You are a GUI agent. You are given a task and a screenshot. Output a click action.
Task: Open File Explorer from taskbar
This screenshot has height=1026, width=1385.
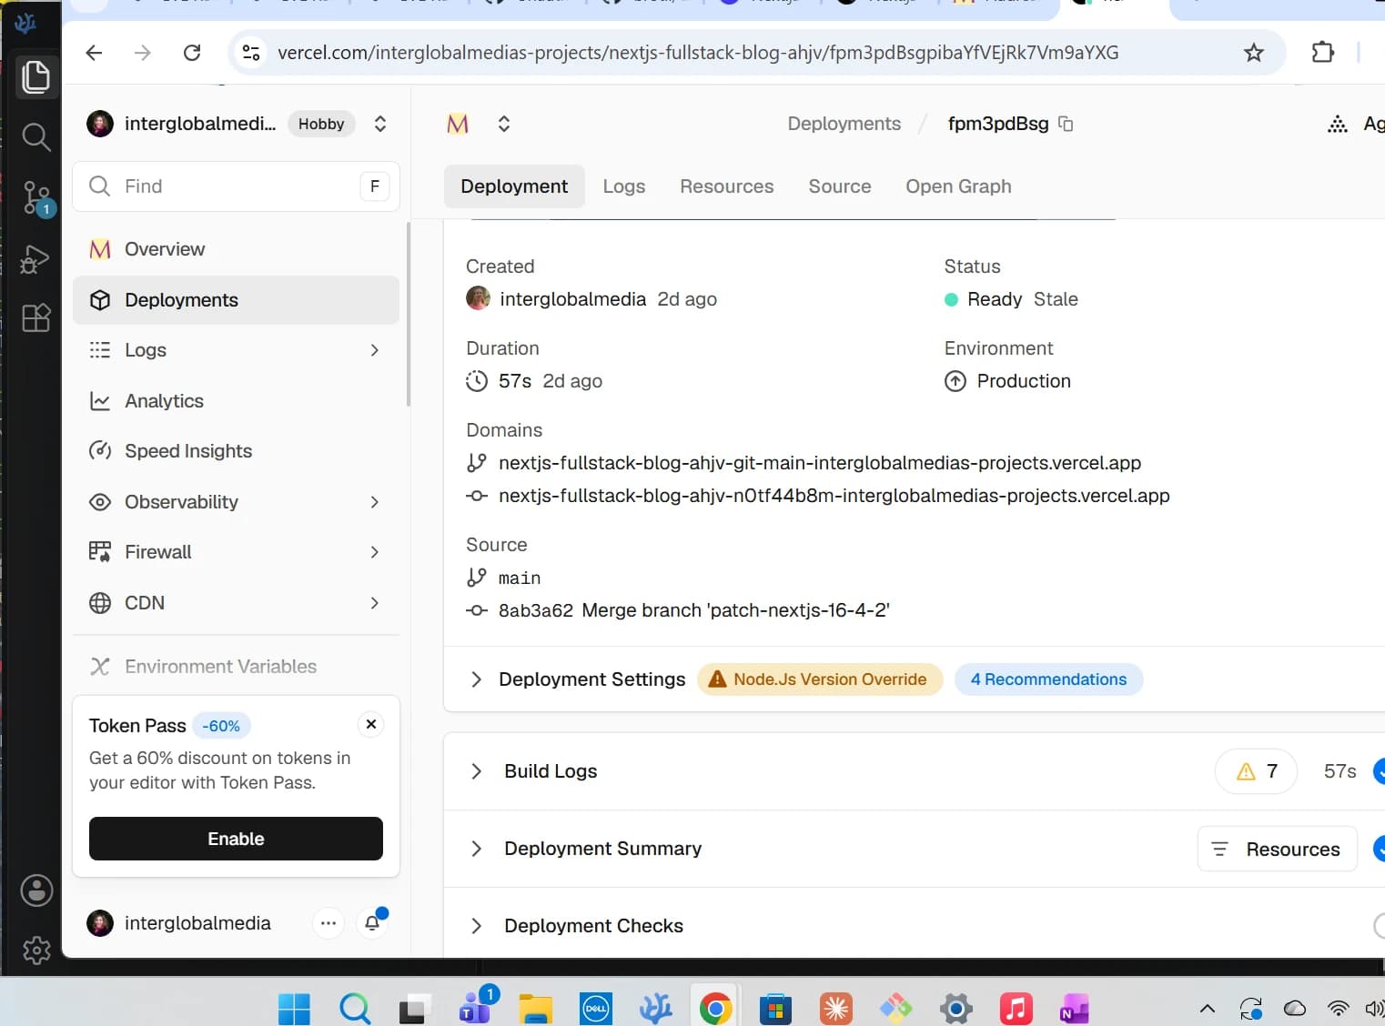pyautogui.click(x=535, y=1008)
